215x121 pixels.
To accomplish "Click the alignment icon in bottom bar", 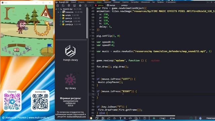I will 115,118.
